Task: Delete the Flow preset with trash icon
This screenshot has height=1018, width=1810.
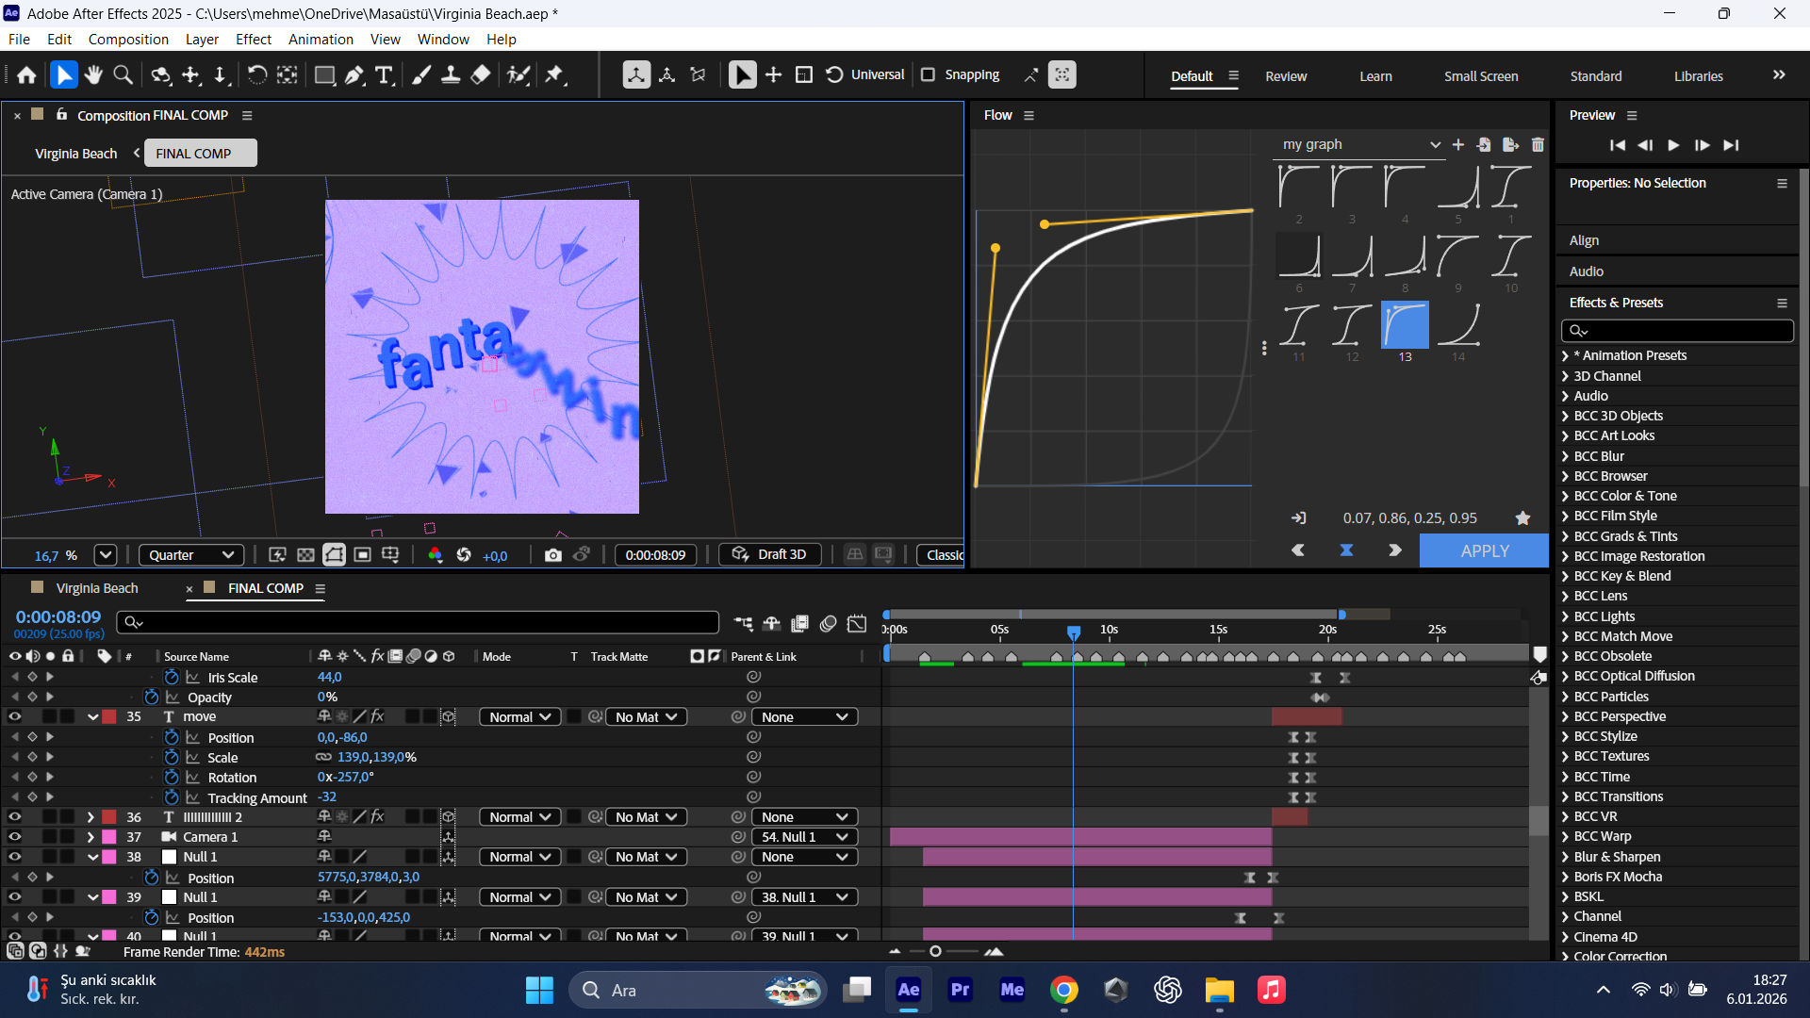Action: click(x=1538, y=144)
